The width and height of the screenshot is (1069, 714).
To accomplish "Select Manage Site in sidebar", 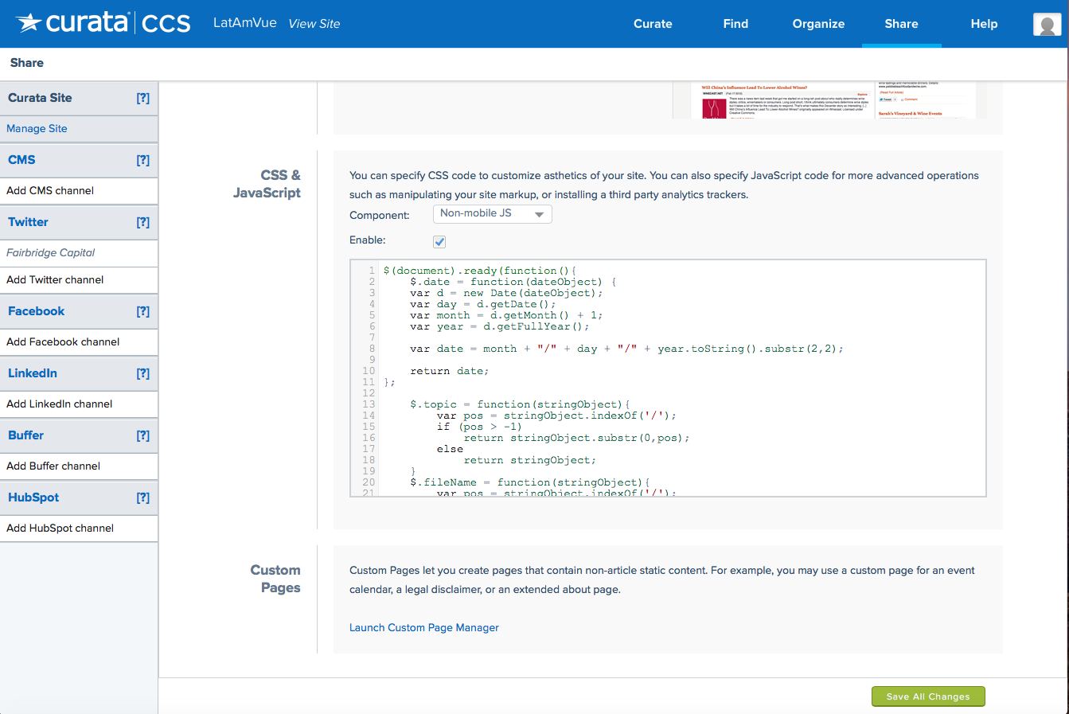I will 37,129.
